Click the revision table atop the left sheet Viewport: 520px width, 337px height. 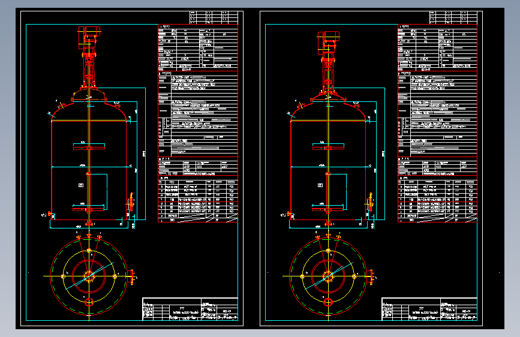[x=214, y=17]
